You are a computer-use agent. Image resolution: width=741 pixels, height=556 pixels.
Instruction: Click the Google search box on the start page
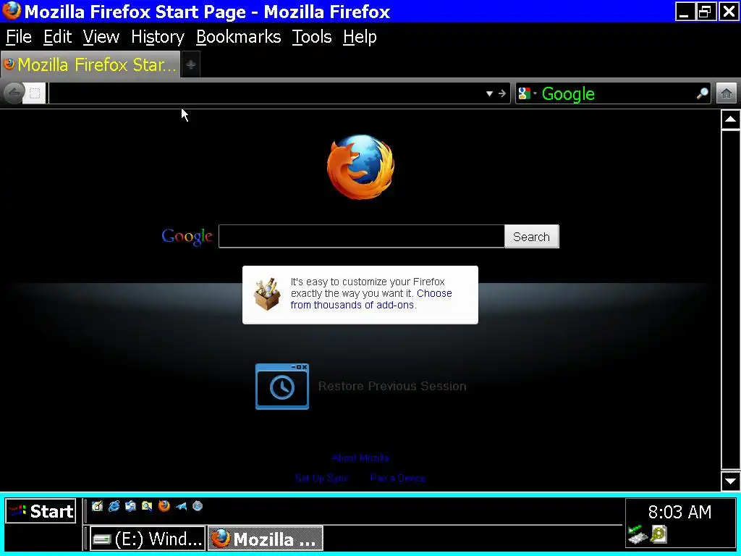[362, 237]
